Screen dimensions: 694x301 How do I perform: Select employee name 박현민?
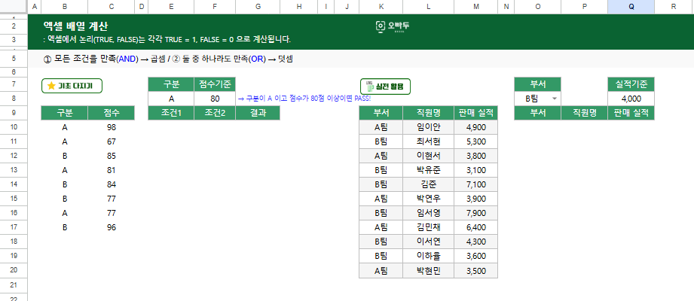pyautogui.click(x=429, y=270)
